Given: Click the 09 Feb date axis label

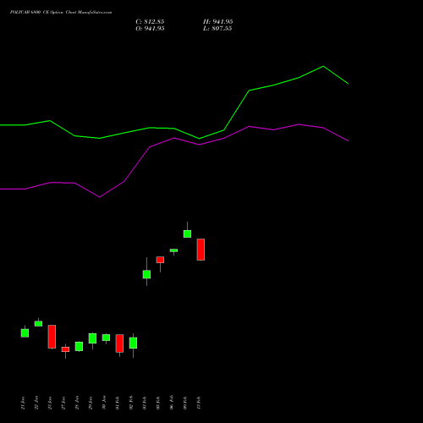Looking at the screenshot, I should (x=185, y=403).
